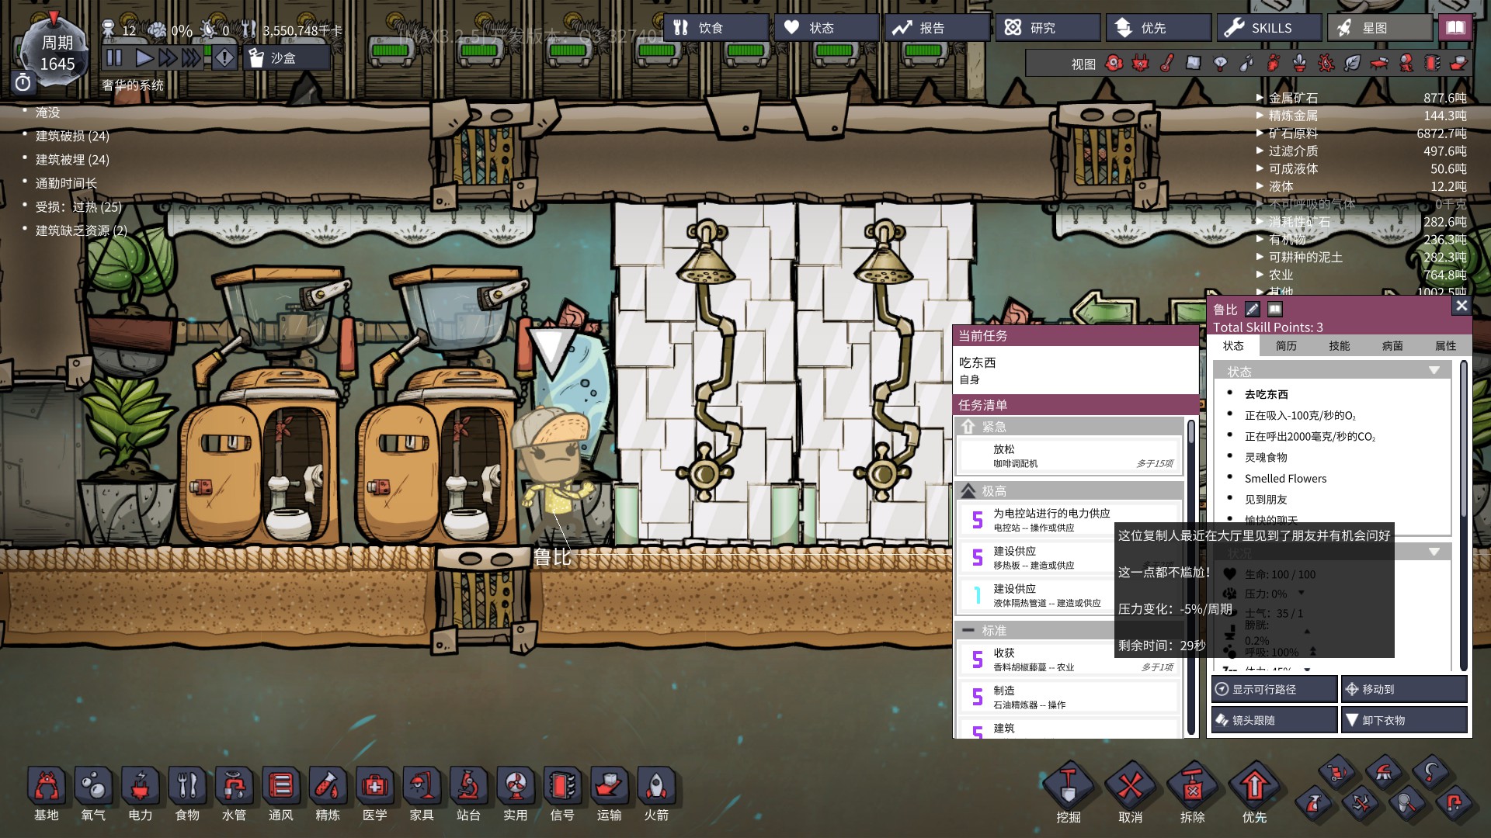Open the materials overlay icon
This screenshot has width=1491, height=838.
(x=1194, y=64)
